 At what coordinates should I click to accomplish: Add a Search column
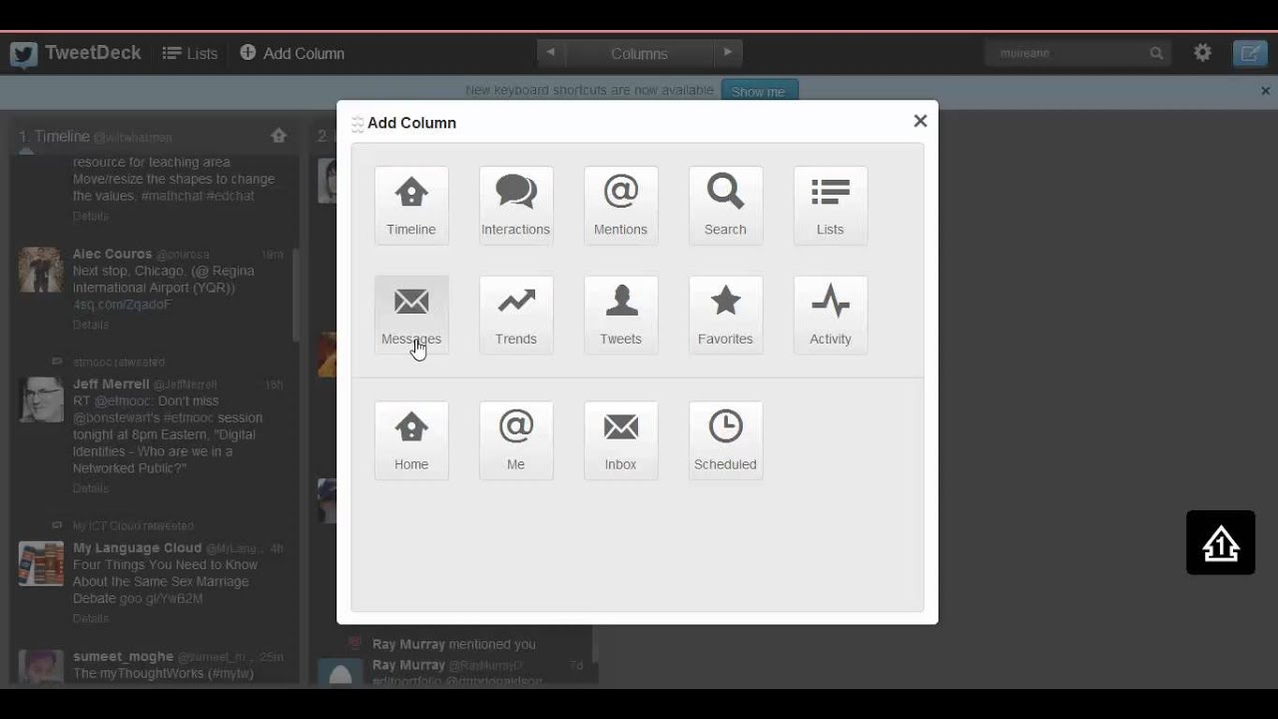pyautogui.click(x=726, y=206)
